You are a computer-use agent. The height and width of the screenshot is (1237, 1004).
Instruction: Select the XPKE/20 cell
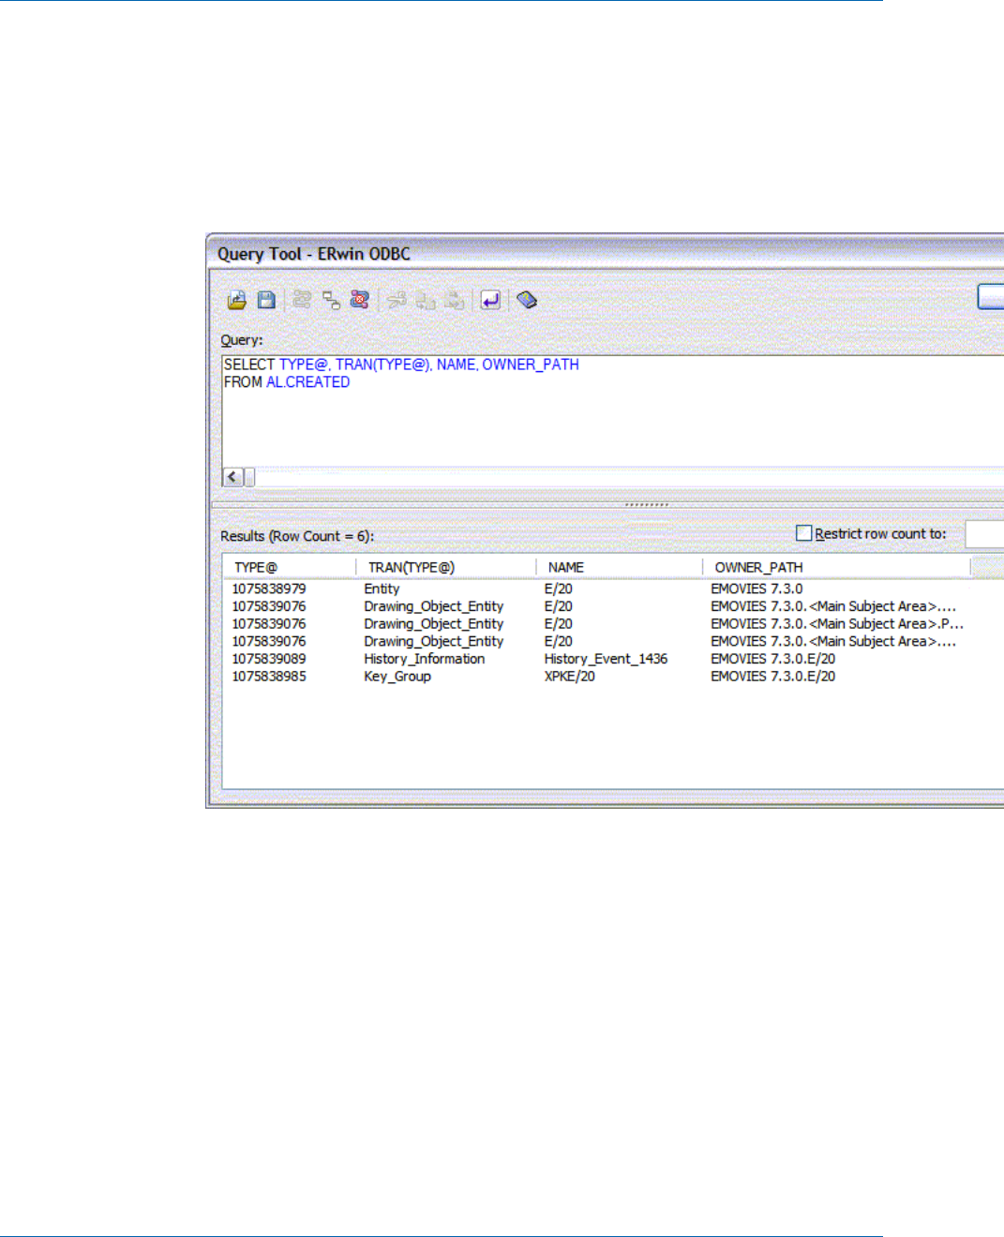point(569,676)
